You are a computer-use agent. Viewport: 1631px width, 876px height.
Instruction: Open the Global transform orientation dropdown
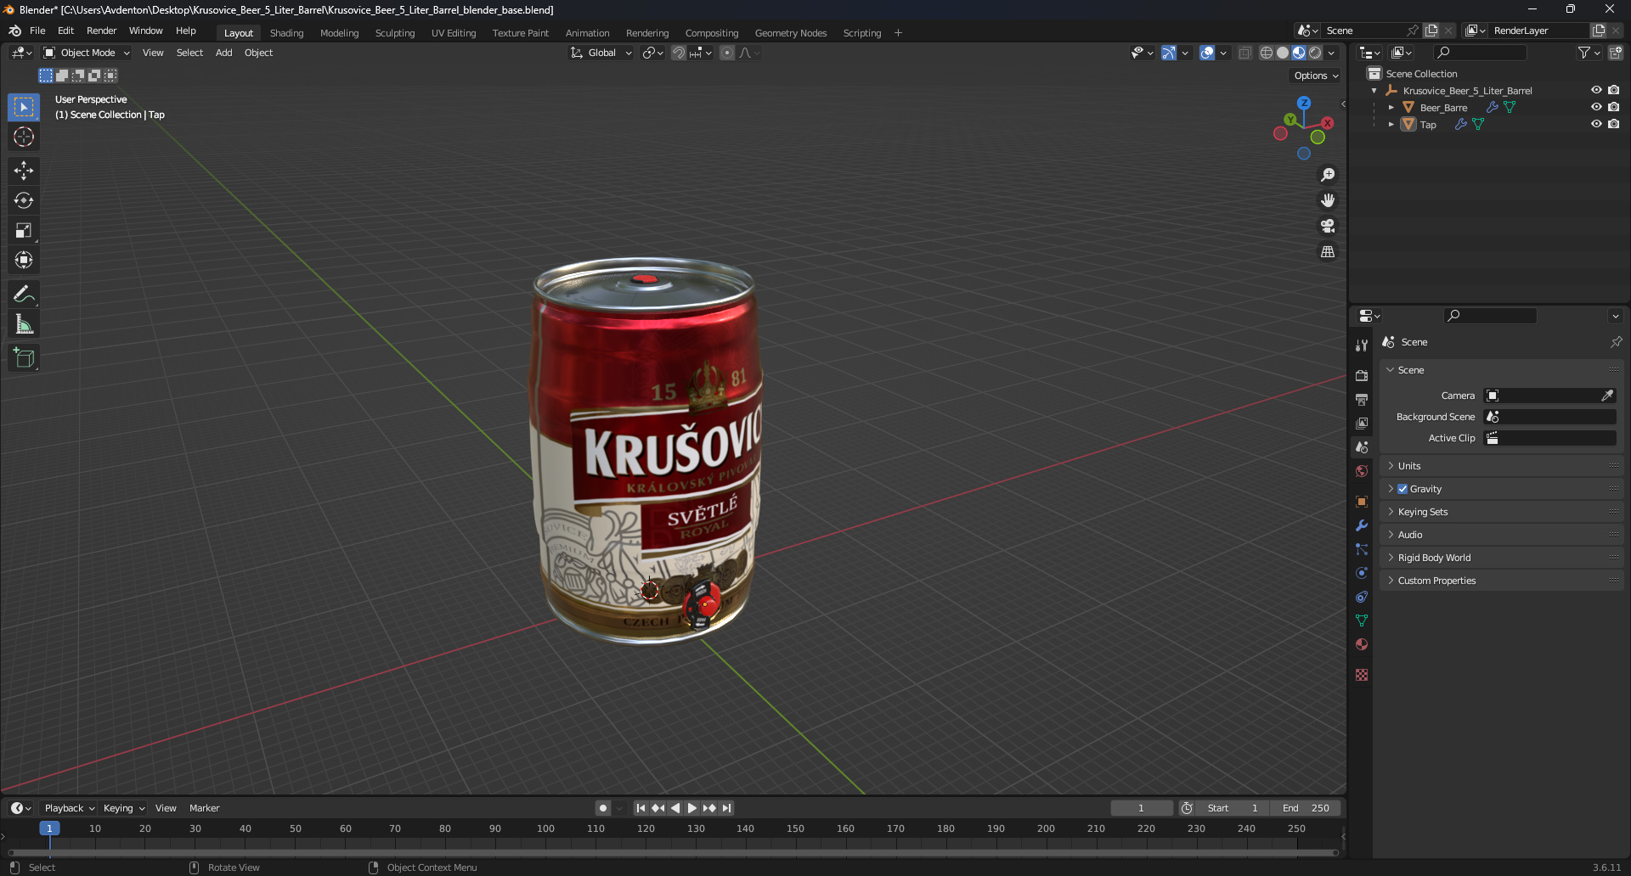tap(601, 53)
